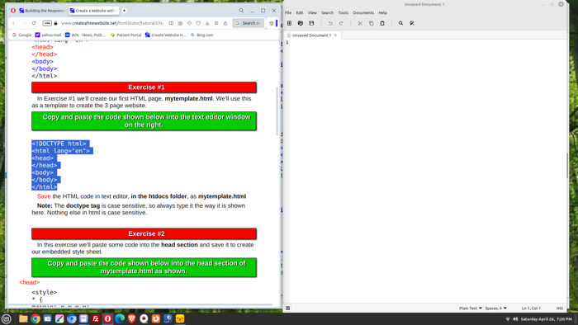Go back in Opera browser
578x325 pixels.
[14, 23]
